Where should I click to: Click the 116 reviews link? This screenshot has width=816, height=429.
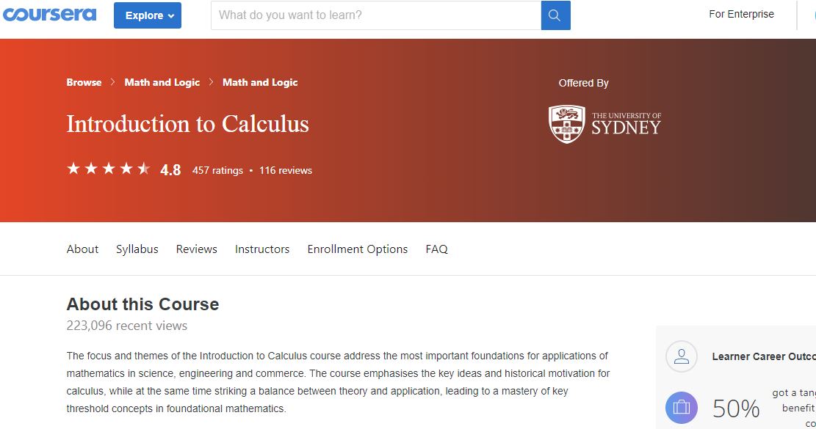coord(286,170)
